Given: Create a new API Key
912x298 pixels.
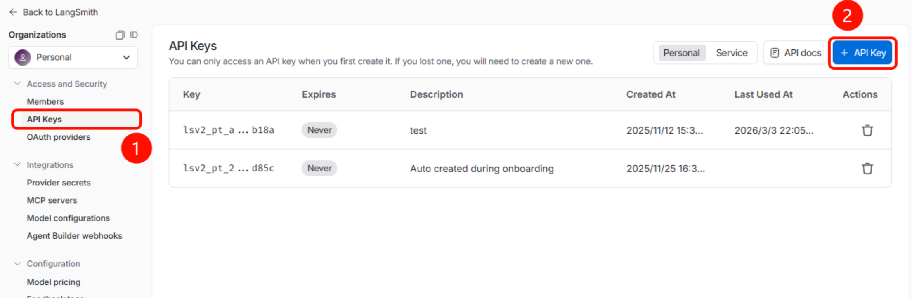Looking at the screenshot, I should [862, 53].
